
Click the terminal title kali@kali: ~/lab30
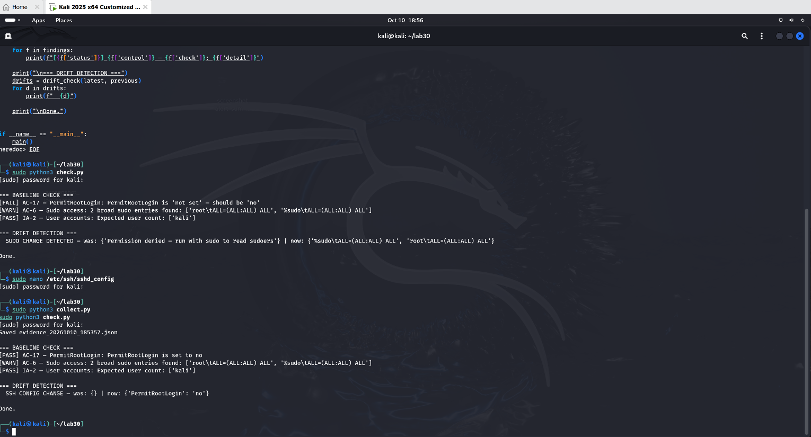pyautogui.click(x=404, y=36)
